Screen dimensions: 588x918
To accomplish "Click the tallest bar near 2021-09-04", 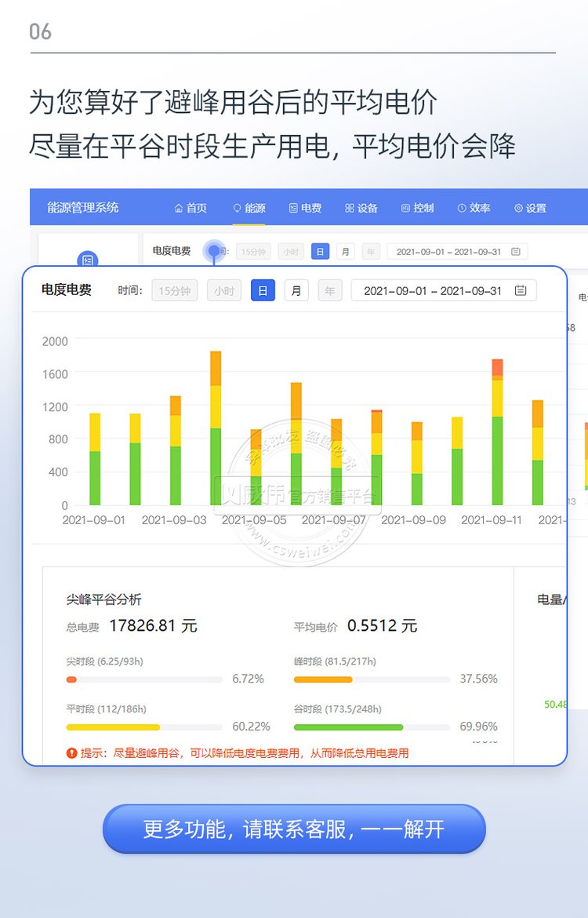I will [216, 428].
